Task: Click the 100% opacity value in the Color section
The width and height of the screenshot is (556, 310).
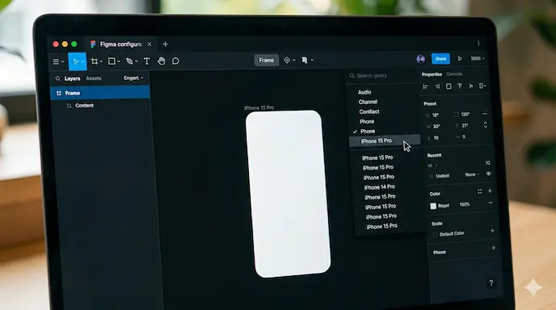Action: click(x=465, y=204)
